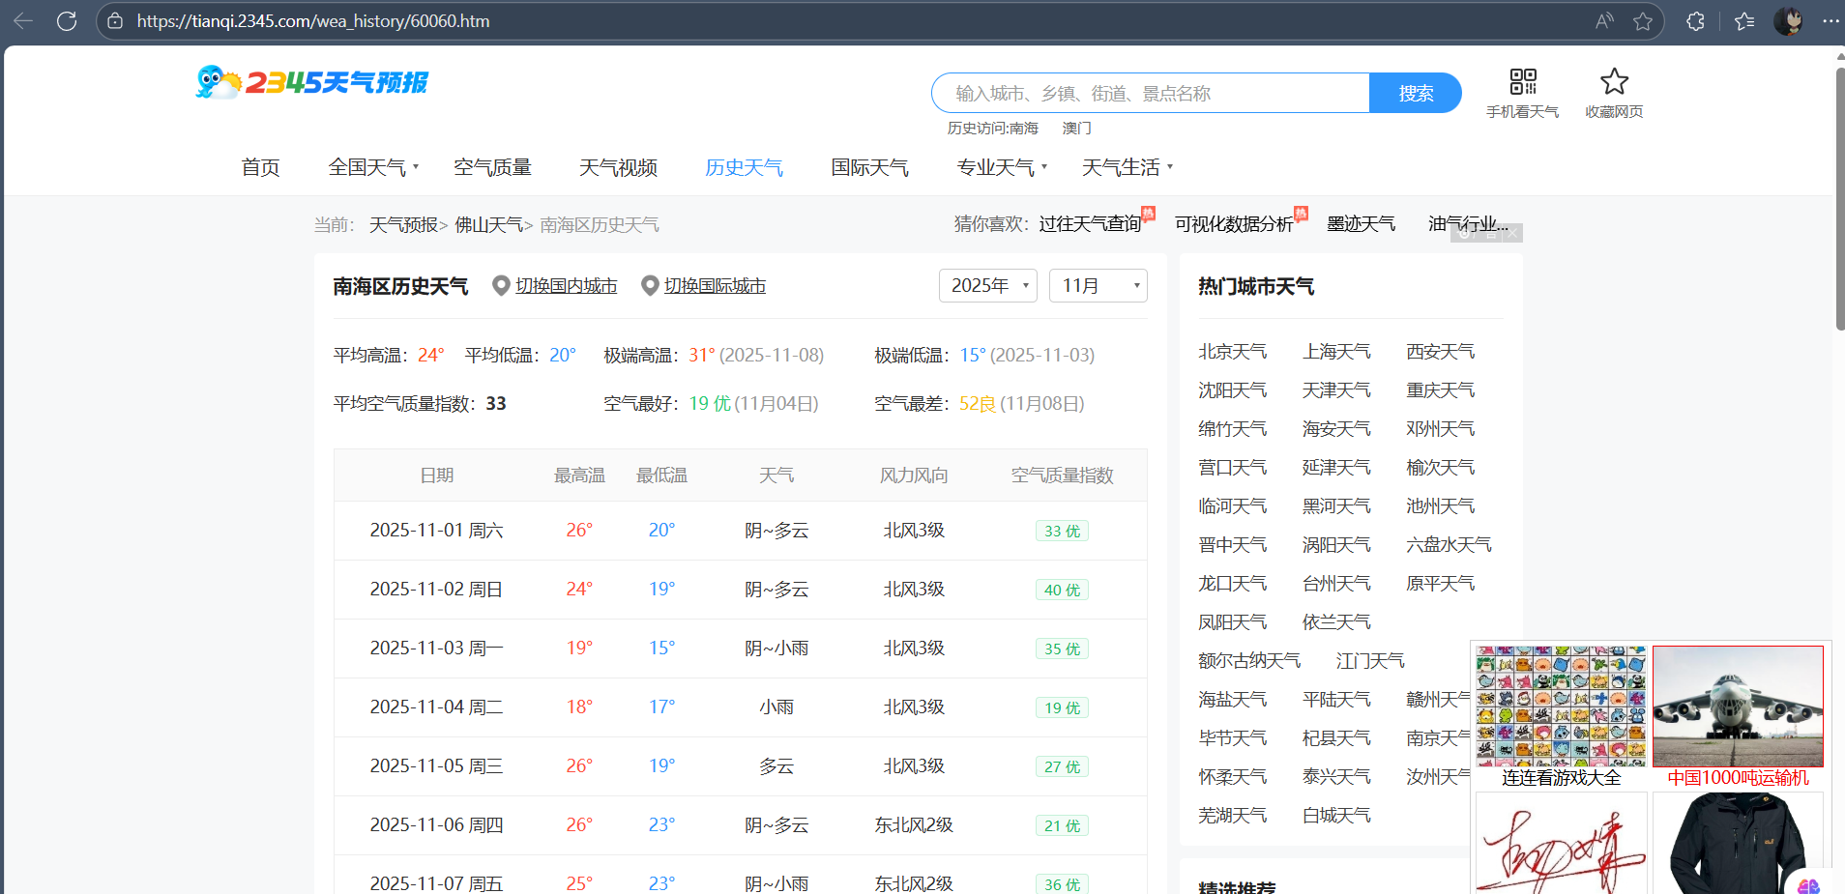Image resolution: width=1845 pixels, height=894 pixels.
Task: Open browser profile avatar
Action: (x=1788, y=20)
